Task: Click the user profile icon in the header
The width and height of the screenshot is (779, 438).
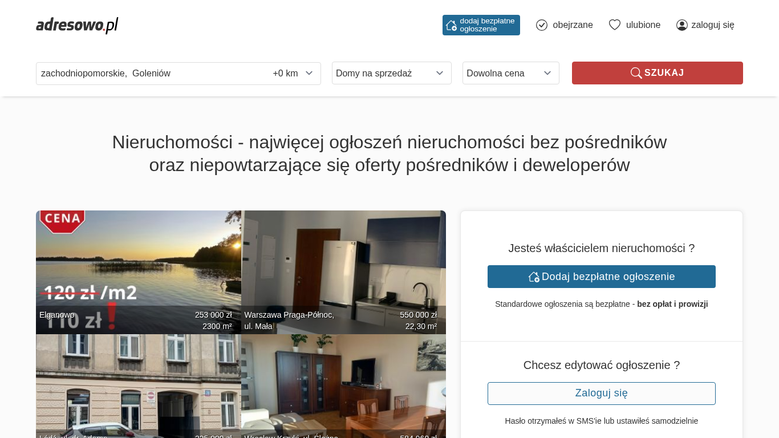Action: 681,25
